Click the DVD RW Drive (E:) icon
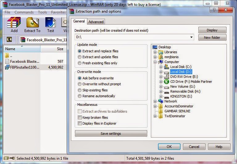The width and height of the screenshot is (237, 164). tap(167, 77)
